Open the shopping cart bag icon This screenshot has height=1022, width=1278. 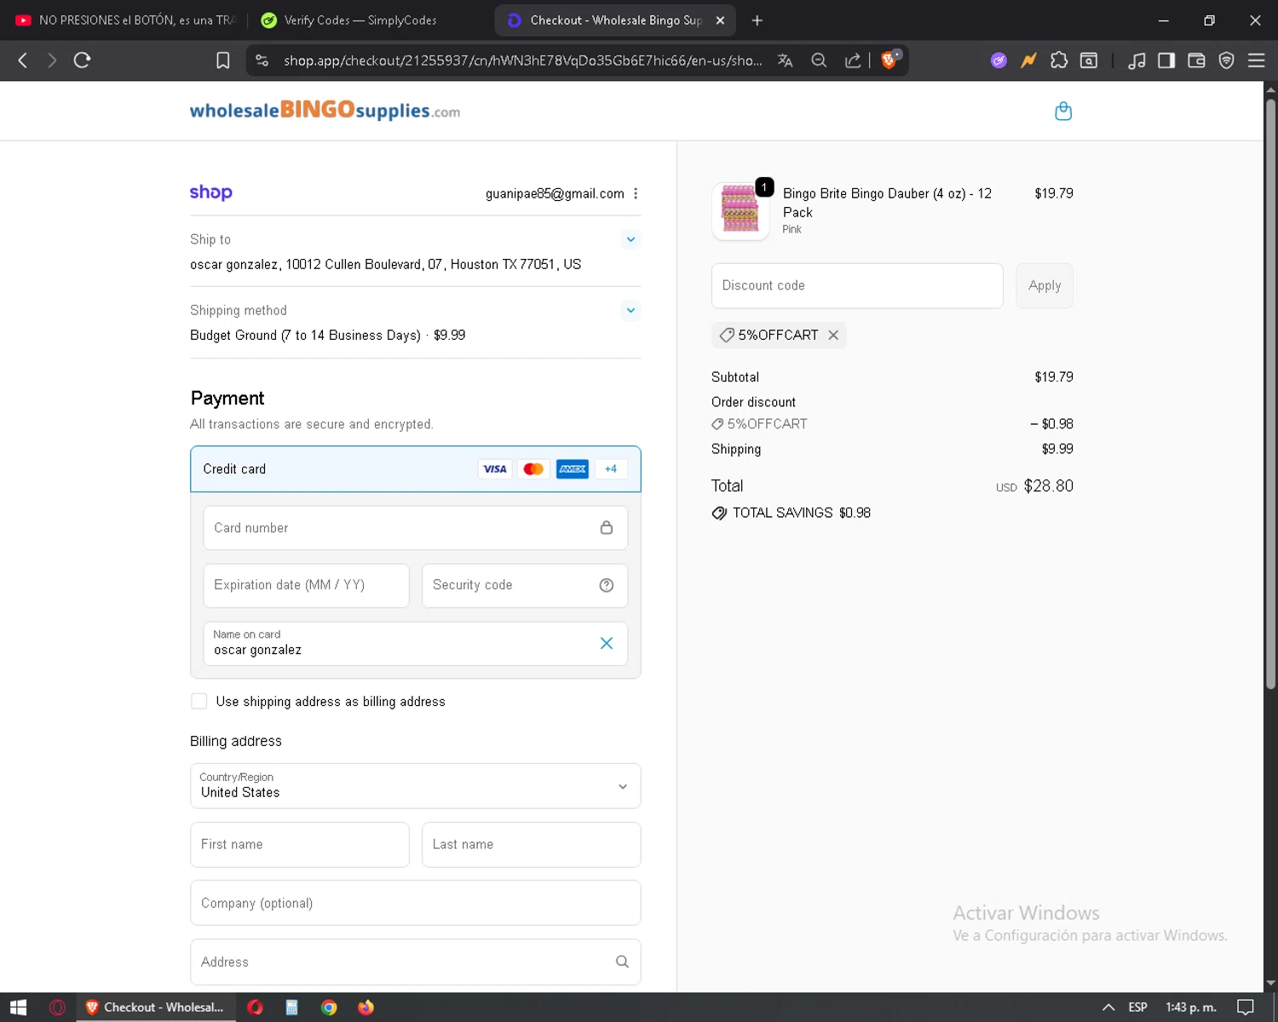pyautogui.click(x=1063, y=111)
